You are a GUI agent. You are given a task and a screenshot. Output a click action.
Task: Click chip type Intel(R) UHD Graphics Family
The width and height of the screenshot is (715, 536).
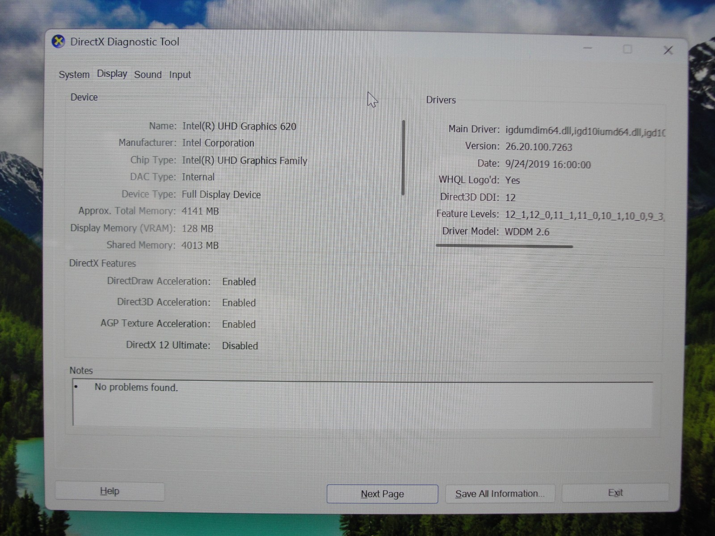click(x=244, y=160)
